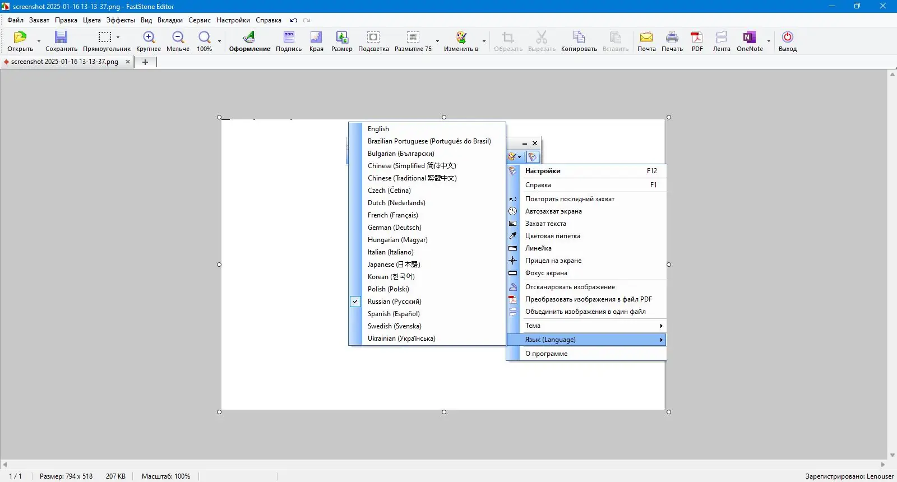
Task: Undo the last action with the arrow icon
Action: pyautogui.click(x=294, y=20)
